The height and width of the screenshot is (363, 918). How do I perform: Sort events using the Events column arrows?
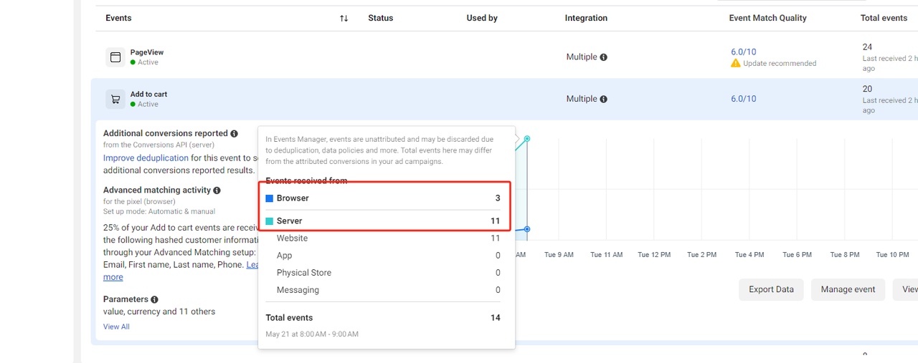click(x=344, y=18)
